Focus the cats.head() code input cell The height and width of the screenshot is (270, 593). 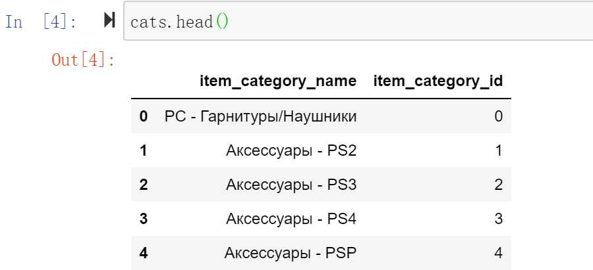point(358,21)
